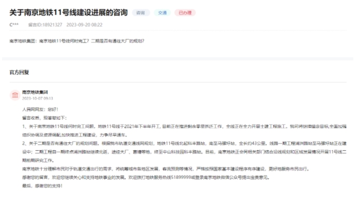
Task: Click the 交通 category tag
Action: click(162, 13)
